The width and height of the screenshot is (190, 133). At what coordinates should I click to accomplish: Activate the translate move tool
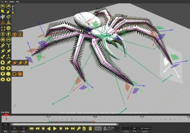pos(3,17)
